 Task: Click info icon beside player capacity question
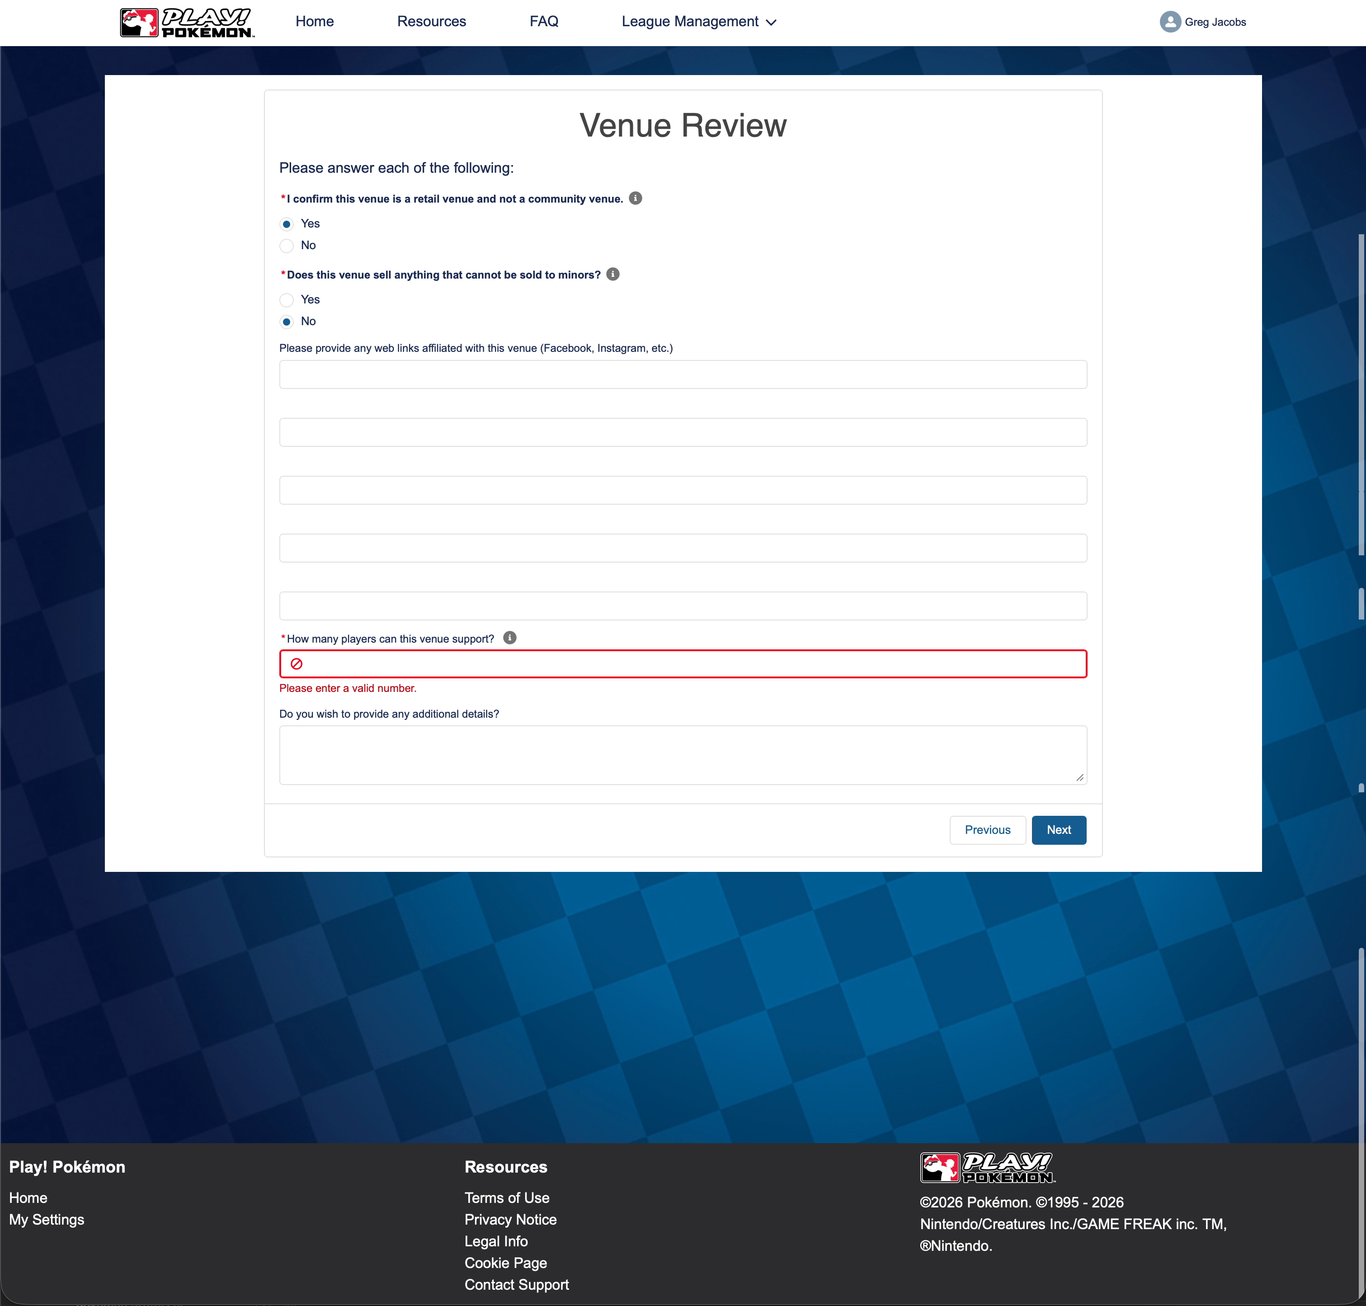pos(509,639)
